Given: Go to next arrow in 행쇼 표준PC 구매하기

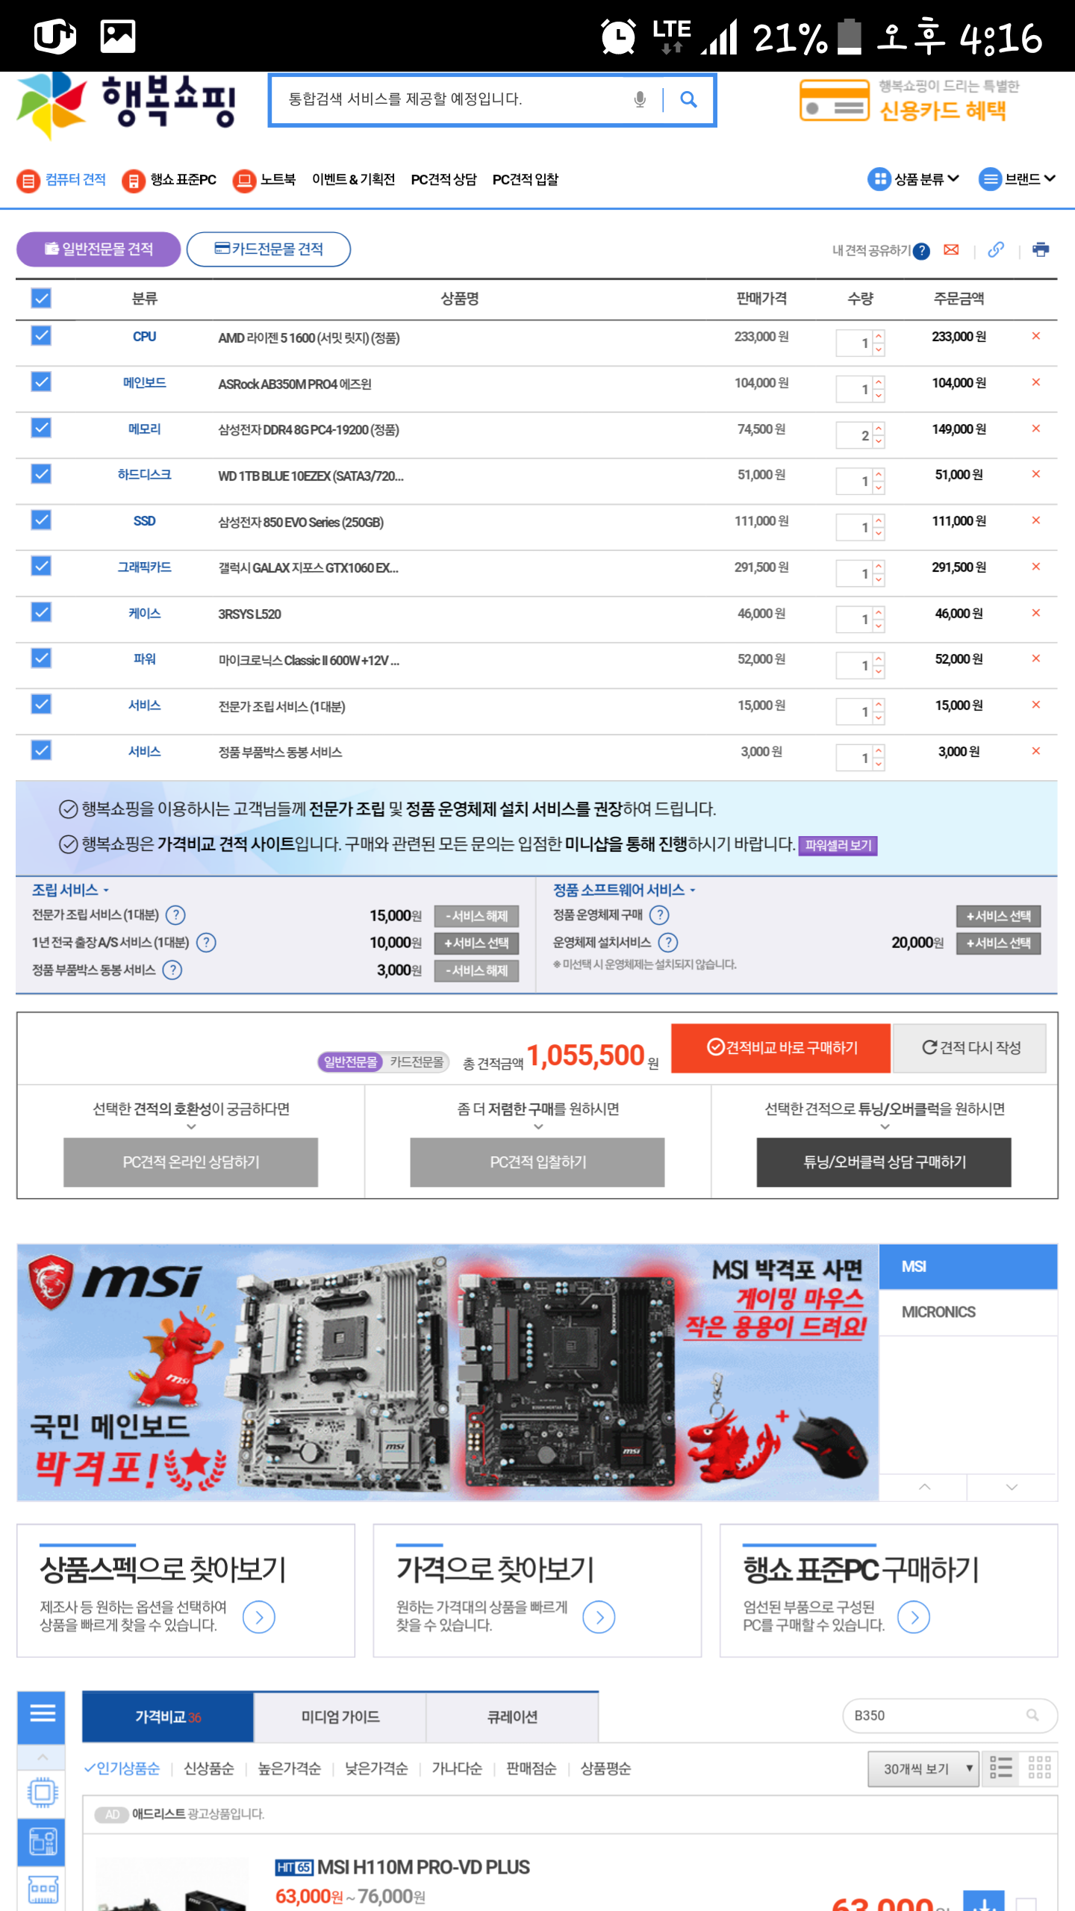Looking at the screenshot, I should click(x=914, y=1617).
